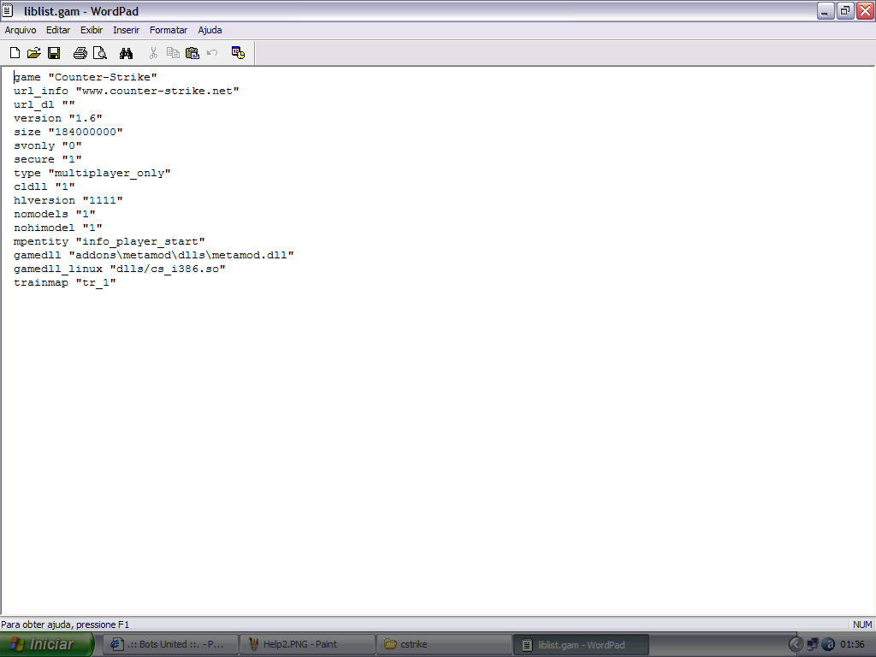Image resolution: width=876 pixels, height=657 pixels.
Task: Copy selection with Copy icon
Action: pyautogui.click(x=173, y=53)
